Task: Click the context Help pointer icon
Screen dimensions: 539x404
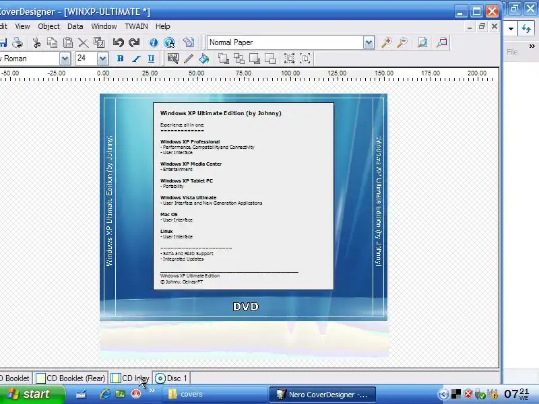Action: [169, 42]
